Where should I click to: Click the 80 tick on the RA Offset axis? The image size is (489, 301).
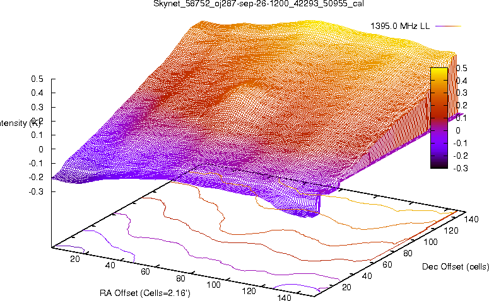click(180, 278)
